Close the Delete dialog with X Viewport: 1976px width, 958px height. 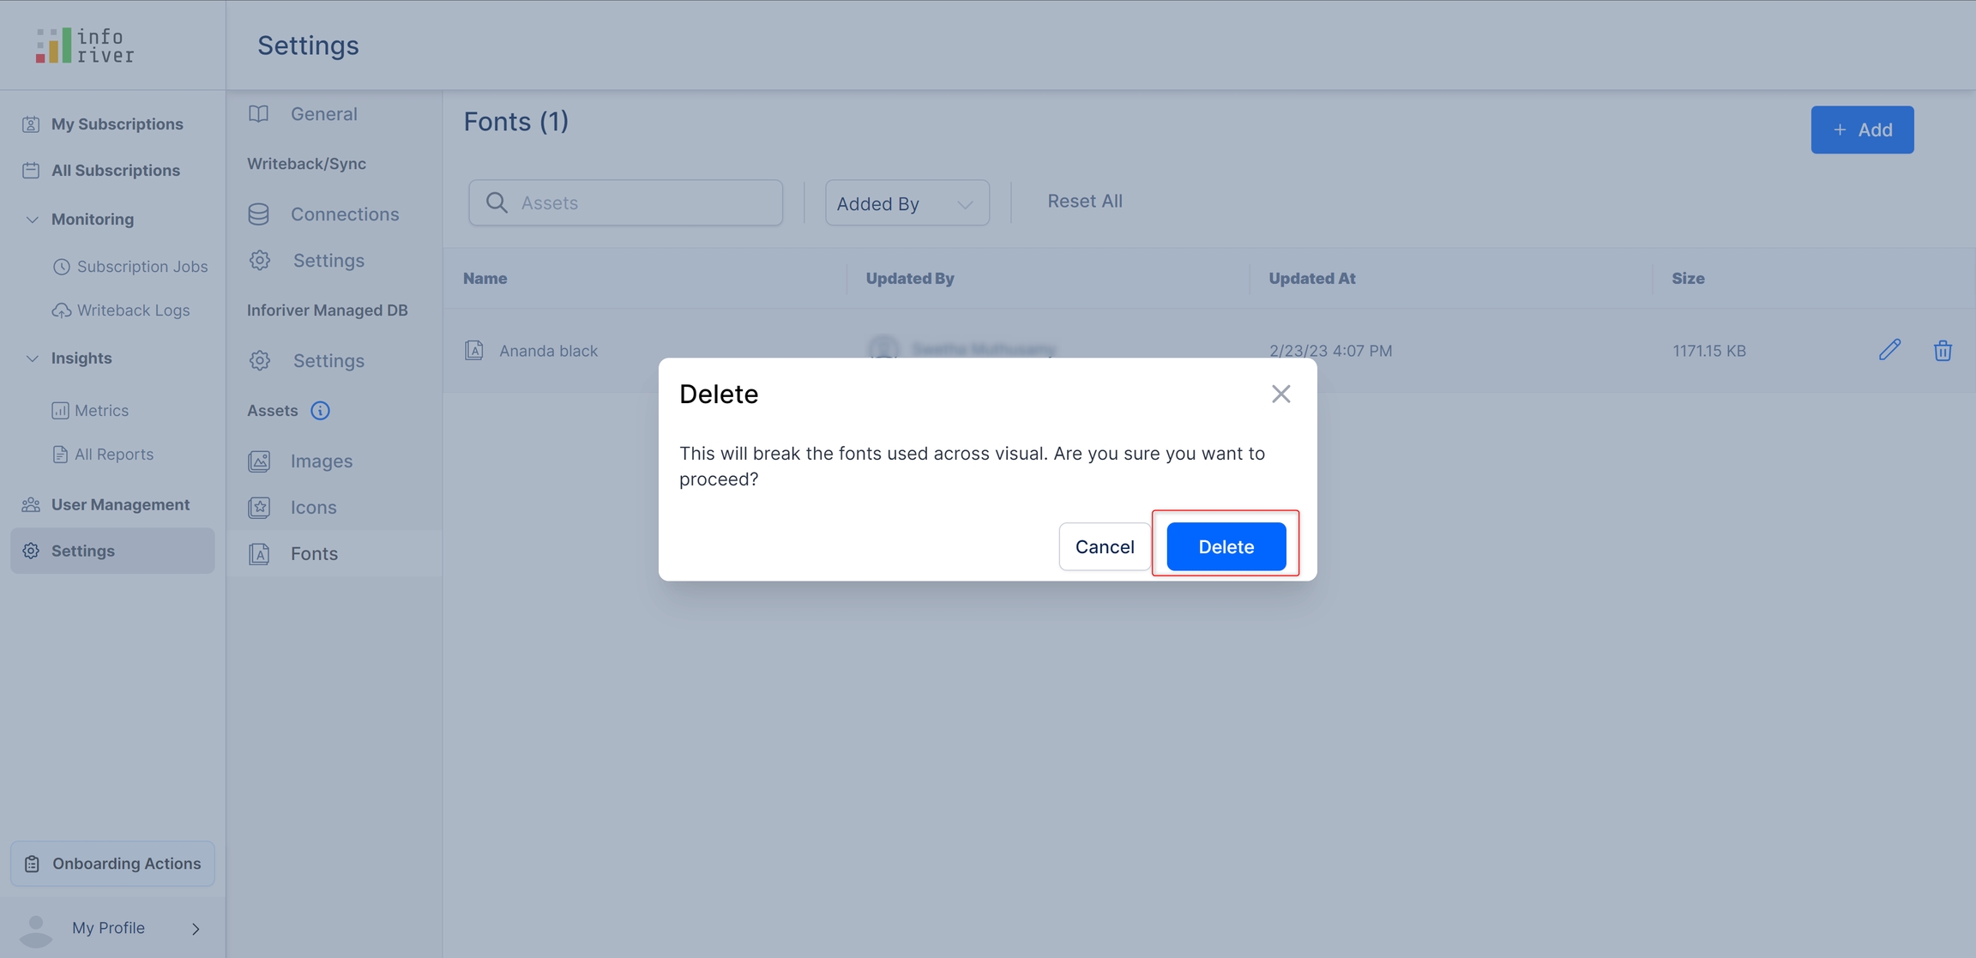pos(1280,394)
